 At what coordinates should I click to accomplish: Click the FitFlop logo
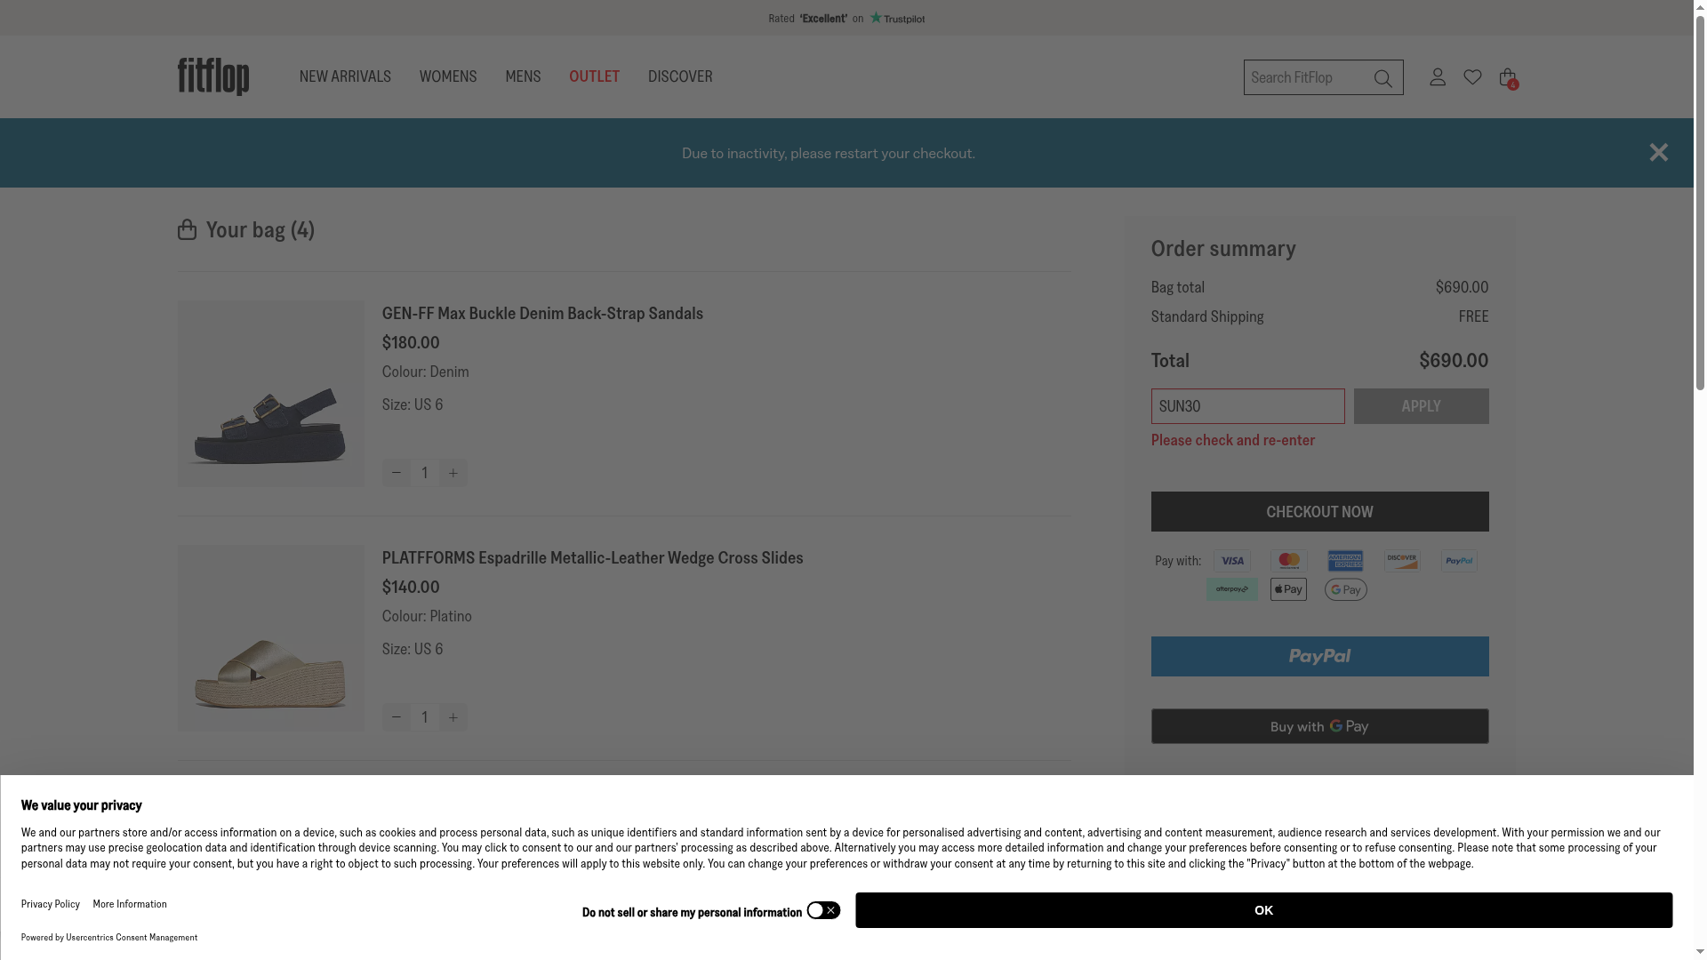(213, 76)
